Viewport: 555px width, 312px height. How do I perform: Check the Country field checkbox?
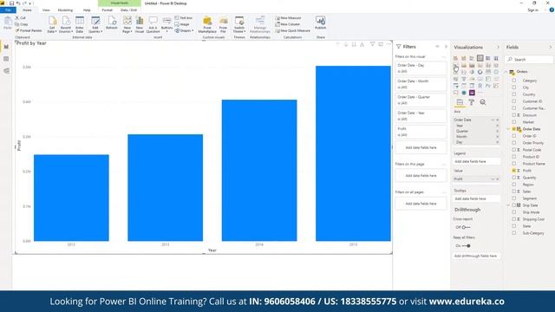coord(514,94)
